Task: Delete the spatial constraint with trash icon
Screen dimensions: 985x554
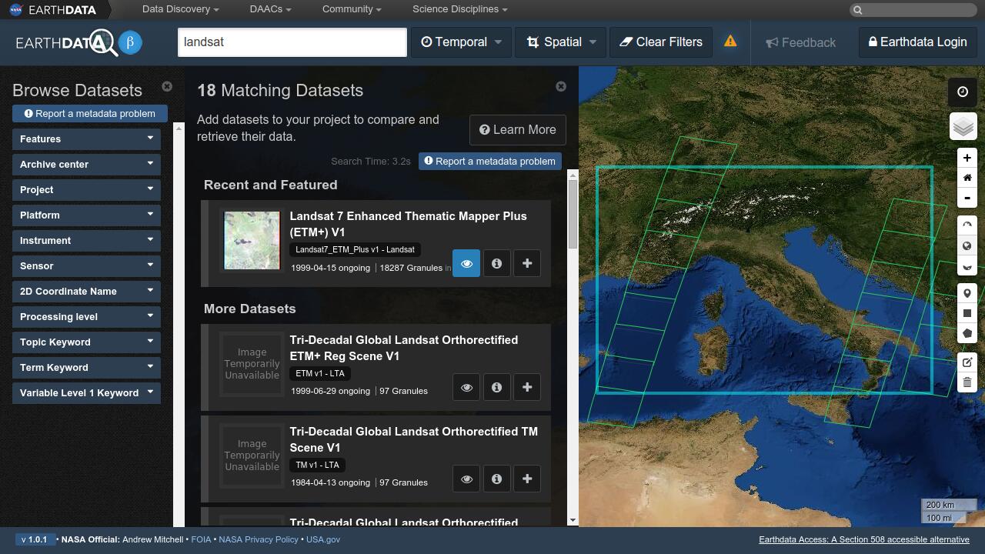Action: pyautogui.click(x=967, y=382)
